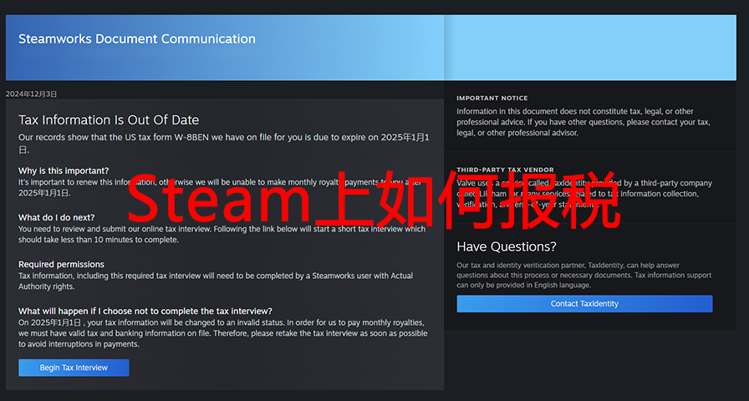
Task: Click the text about Actual Authority rights
Action: [x=216, y=282]
